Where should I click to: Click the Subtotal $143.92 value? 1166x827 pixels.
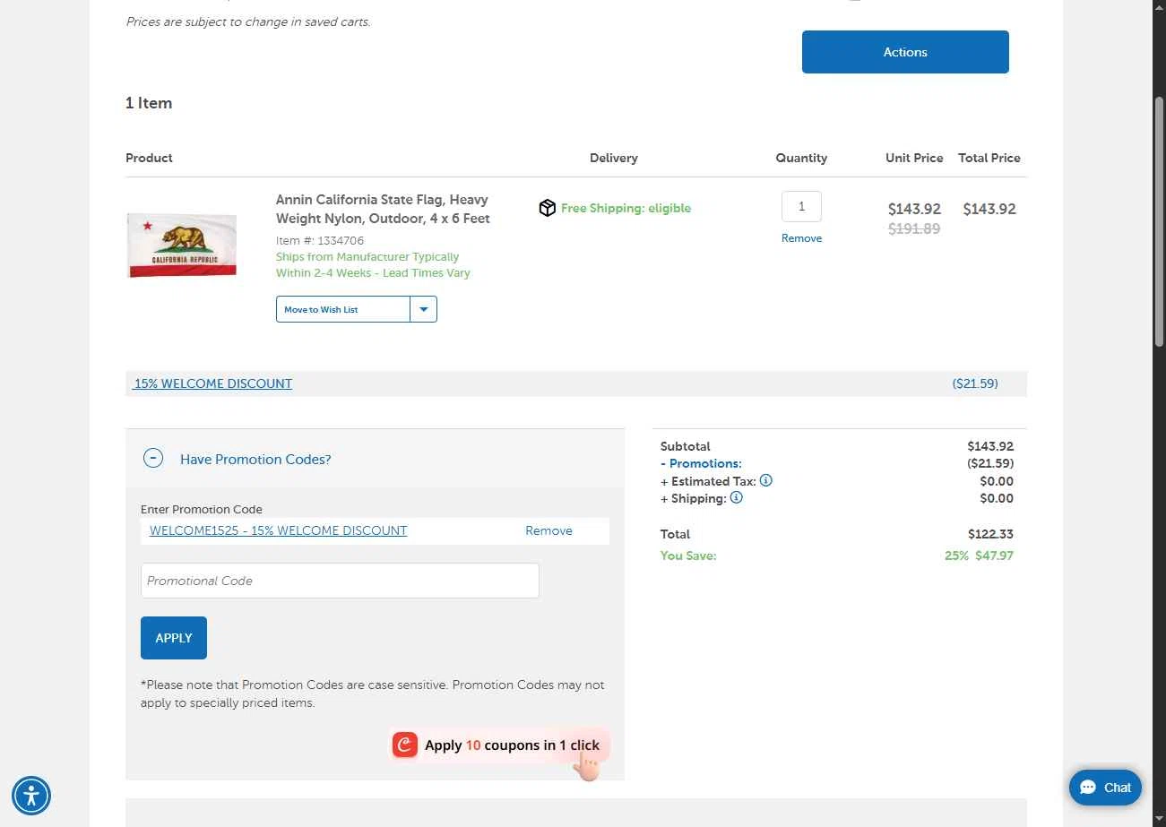[x=990, y=446]
